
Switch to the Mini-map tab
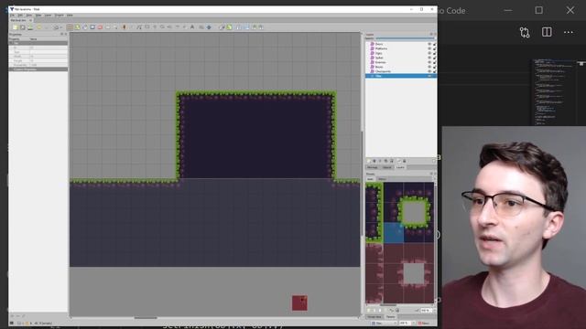pyautogui.click(x=373, y=167)
